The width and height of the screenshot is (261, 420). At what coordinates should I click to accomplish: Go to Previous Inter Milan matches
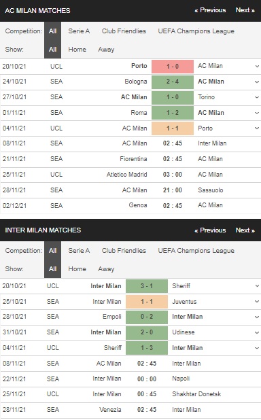[210, 230]
